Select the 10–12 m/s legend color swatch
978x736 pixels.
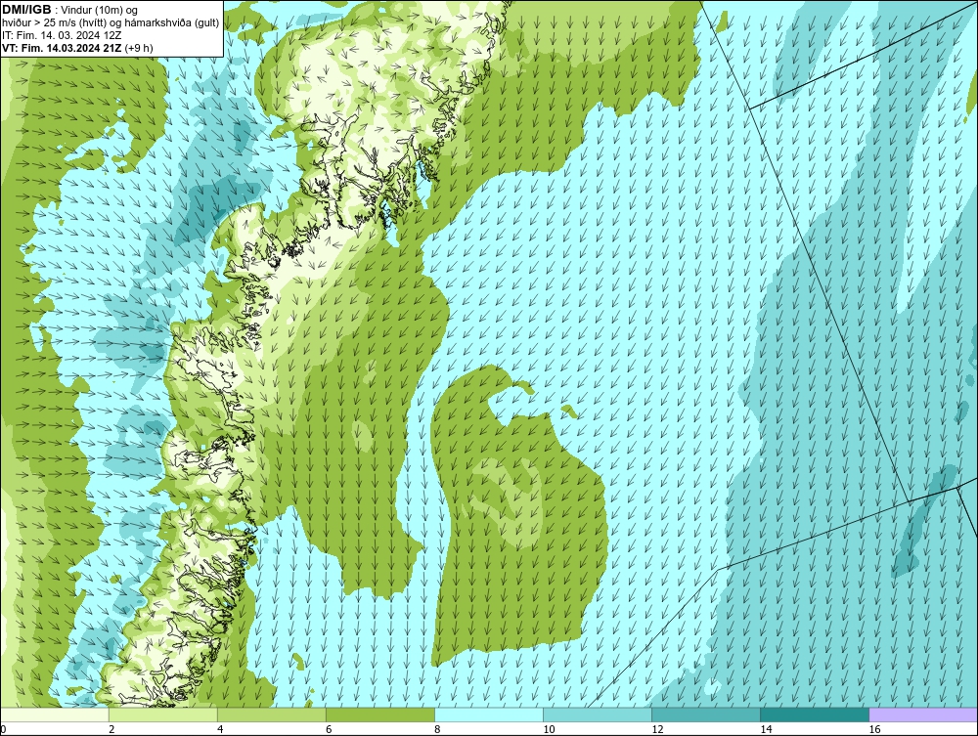597,714
